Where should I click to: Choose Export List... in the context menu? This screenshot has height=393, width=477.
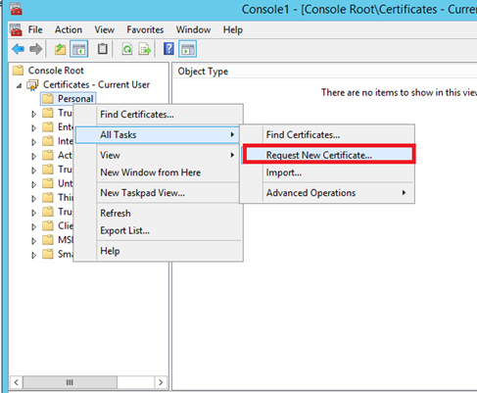coord(159,230)
